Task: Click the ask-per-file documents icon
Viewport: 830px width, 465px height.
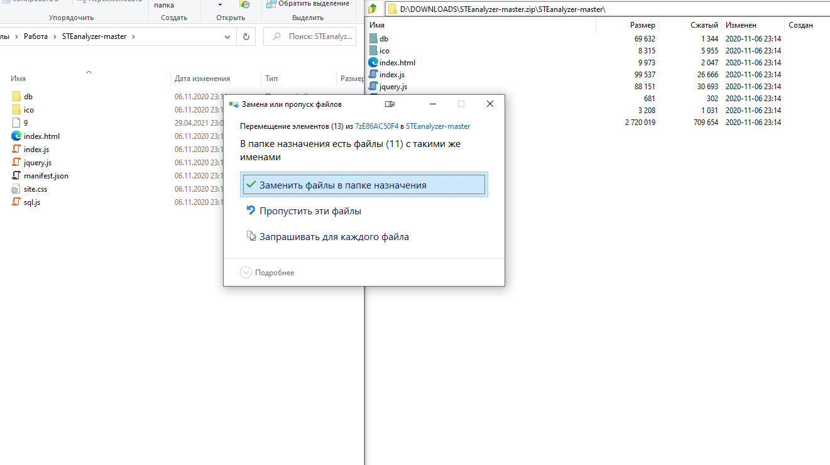Action: click(251, 237)
